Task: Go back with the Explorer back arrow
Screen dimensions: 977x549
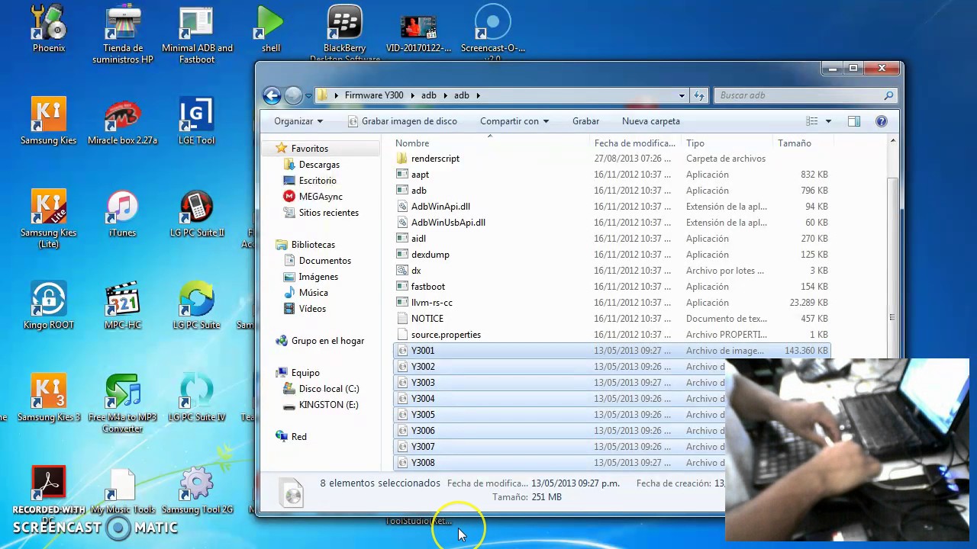Action: [272, 95]
